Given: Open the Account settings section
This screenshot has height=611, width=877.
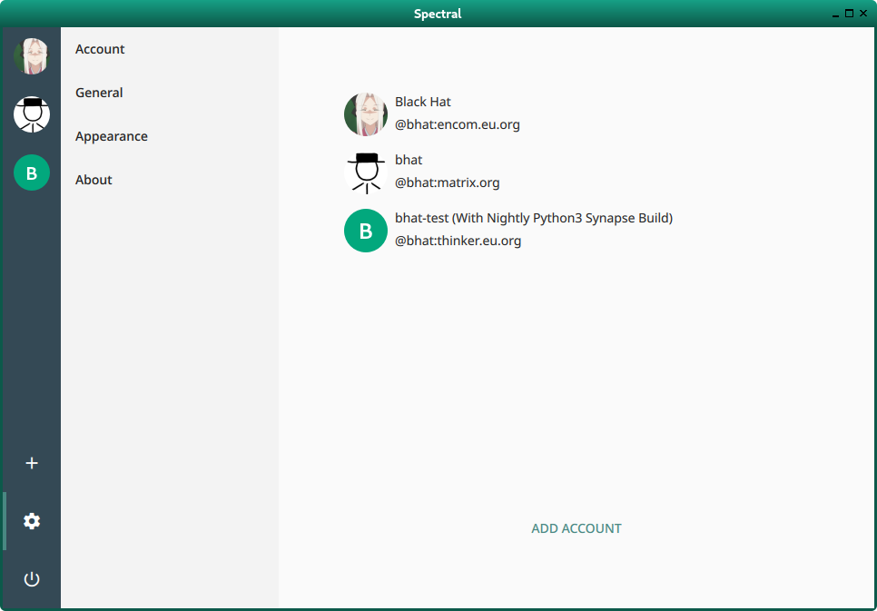Looking at the screenshot, I should pyautogui.click(x=100, y=49).
